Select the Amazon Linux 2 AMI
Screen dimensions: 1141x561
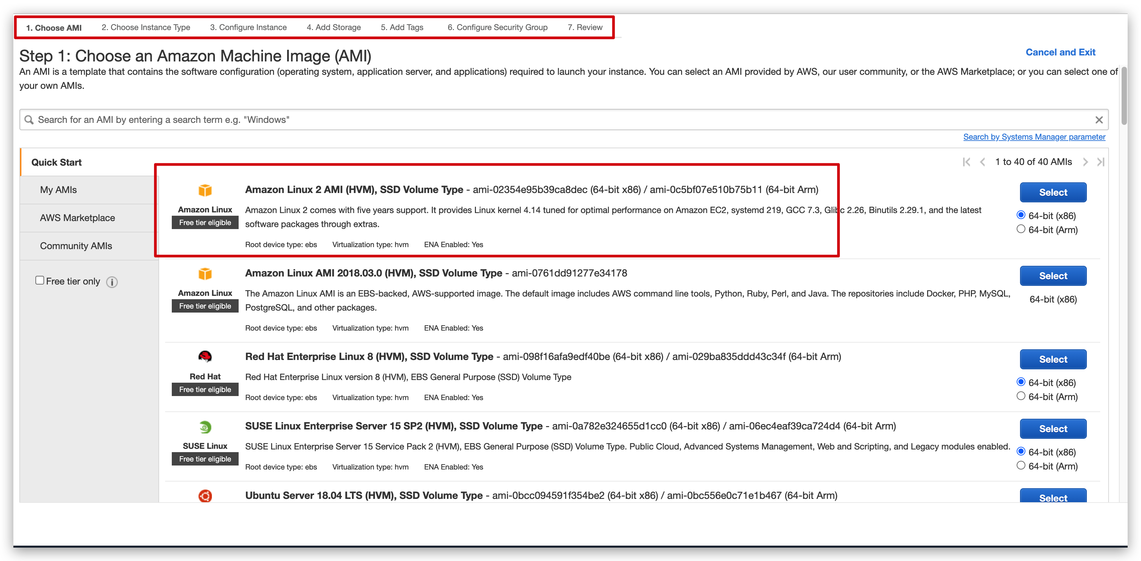point(1053,192)
